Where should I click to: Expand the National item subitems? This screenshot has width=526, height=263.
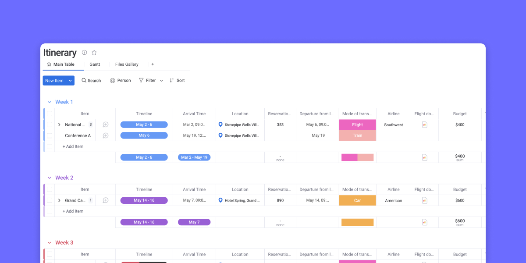(59, 124)
